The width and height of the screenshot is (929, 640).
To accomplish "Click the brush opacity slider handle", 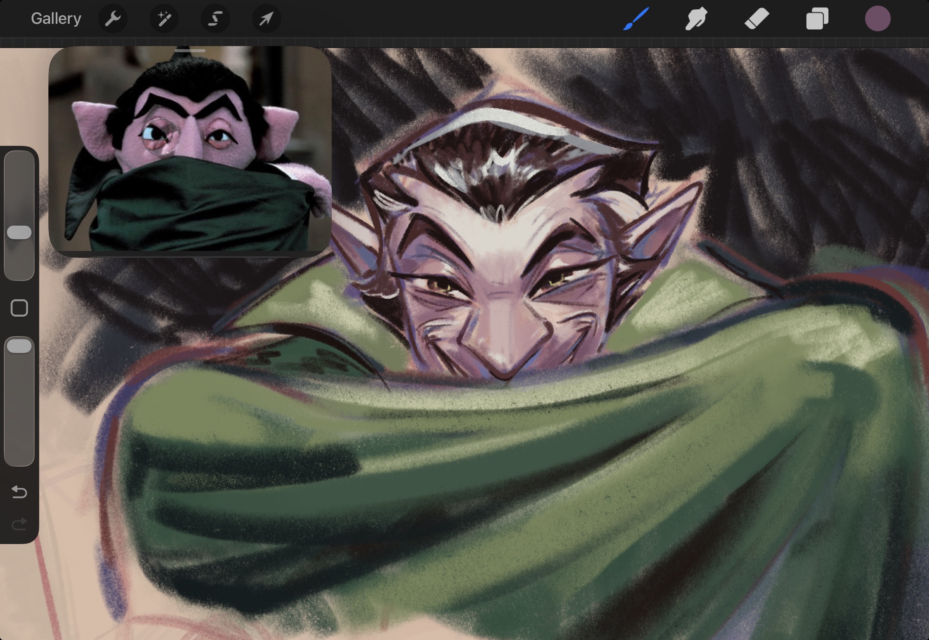I will tap(19, 346).
